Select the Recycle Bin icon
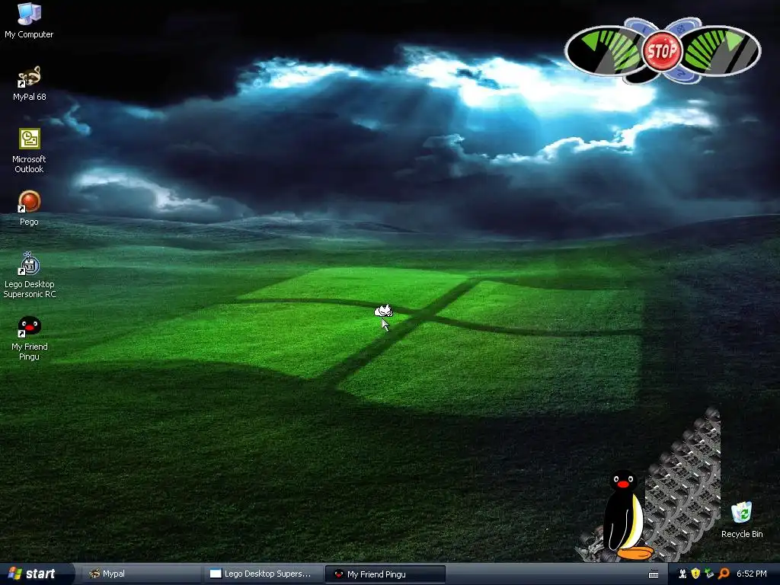This screenshot has height=585, width=780. 742,519
